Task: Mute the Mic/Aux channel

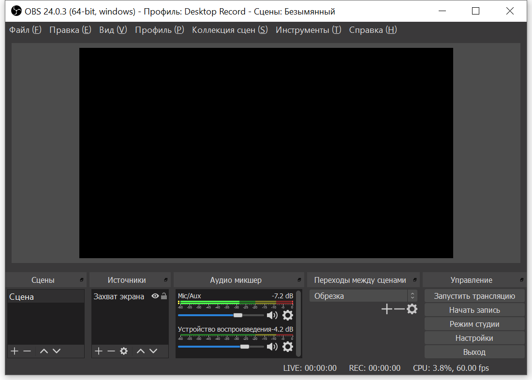Action: coord(272,315)
